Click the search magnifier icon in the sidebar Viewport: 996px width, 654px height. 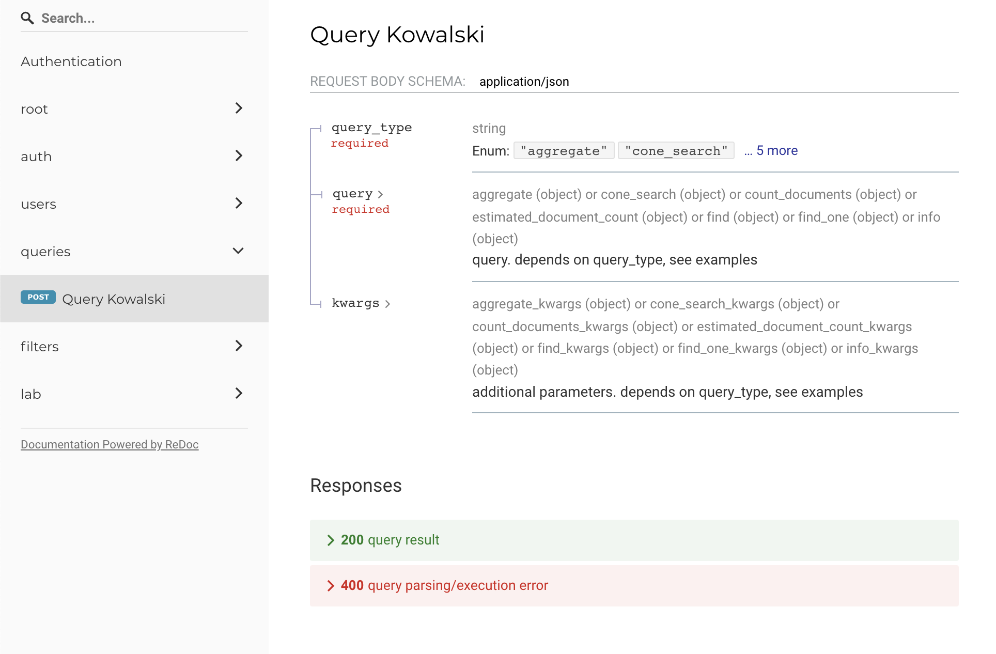tap(27, 18)
